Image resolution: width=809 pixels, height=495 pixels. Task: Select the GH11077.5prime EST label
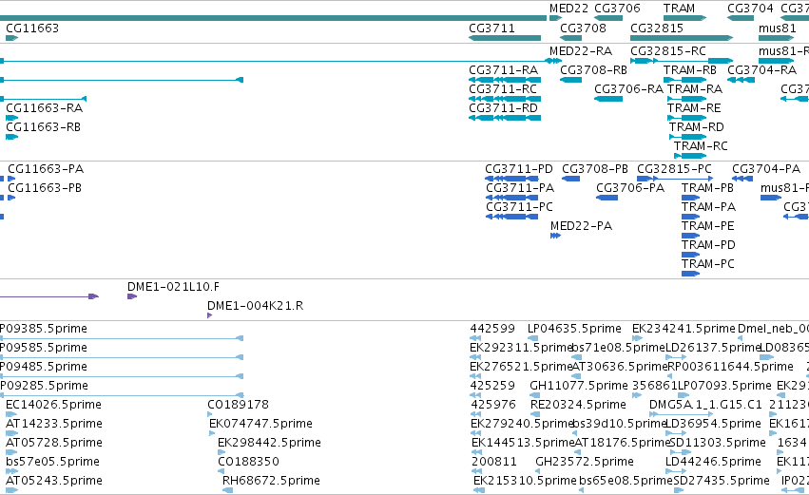pos(579,386)
